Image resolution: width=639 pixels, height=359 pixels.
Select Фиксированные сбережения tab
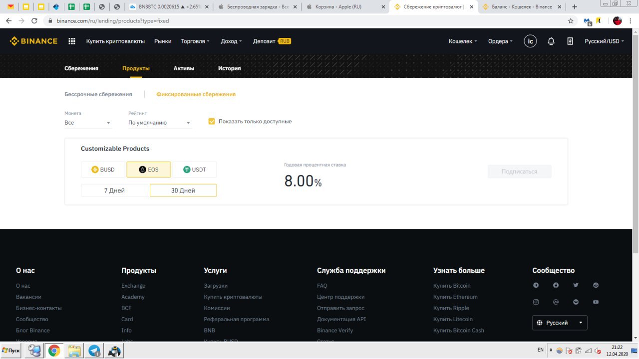pos(196,94)
